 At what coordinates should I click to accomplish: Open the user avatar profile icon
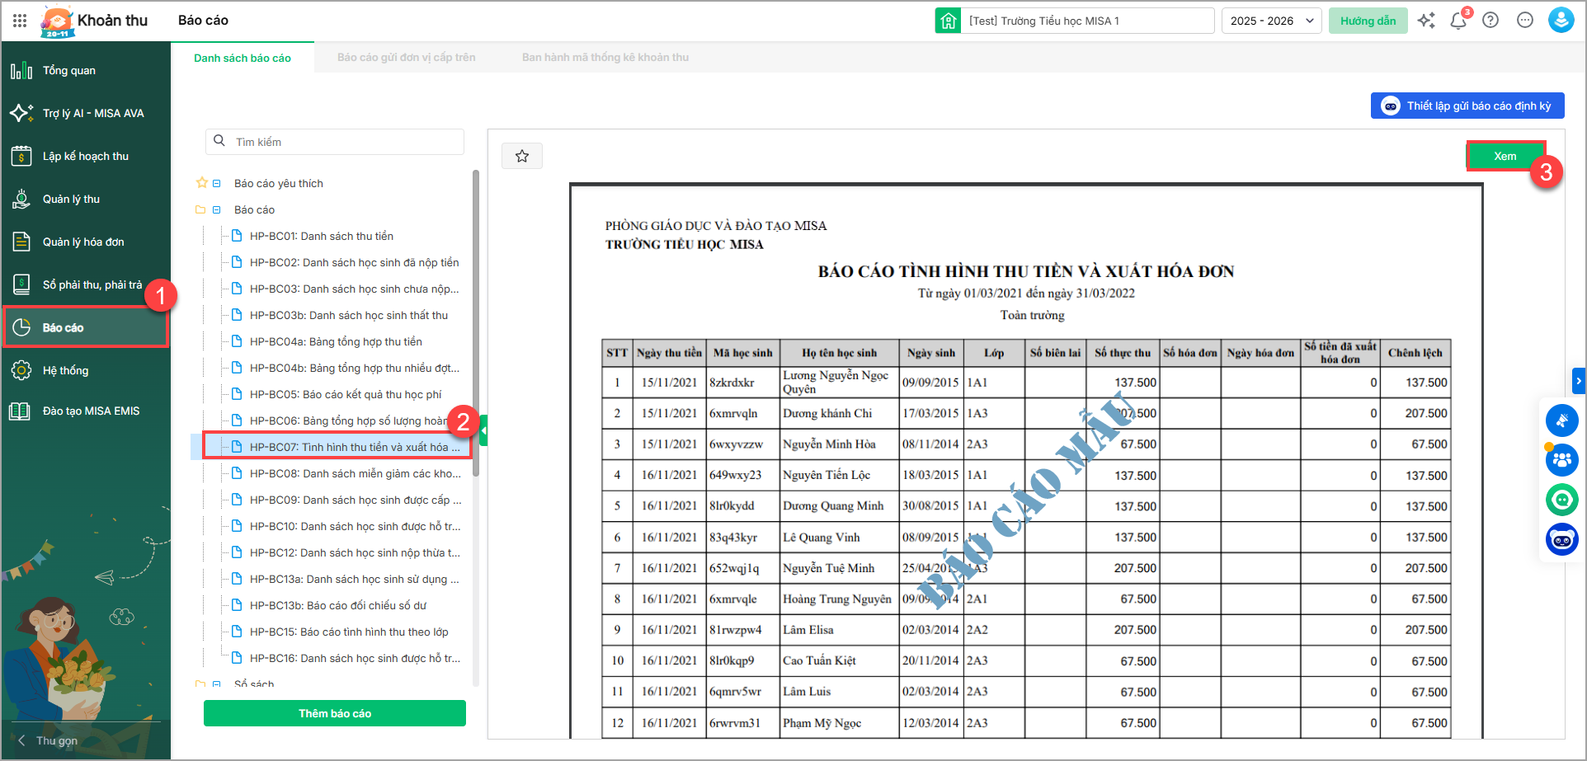click(x=1561, y=21)
